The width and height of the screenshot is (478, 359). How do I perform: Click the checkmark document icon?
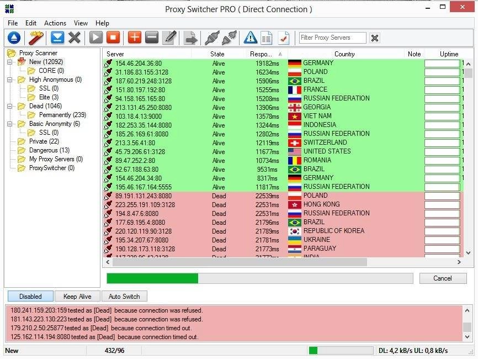284,38
